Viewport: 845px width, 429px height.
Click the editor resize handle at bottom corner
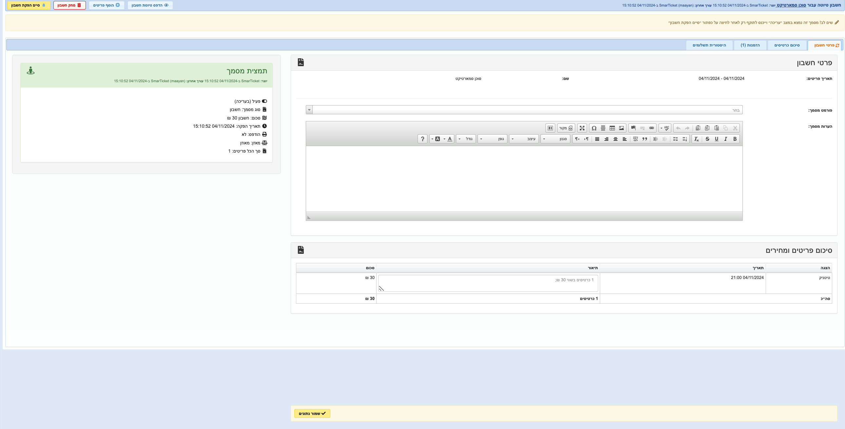(x=309, y=217)
